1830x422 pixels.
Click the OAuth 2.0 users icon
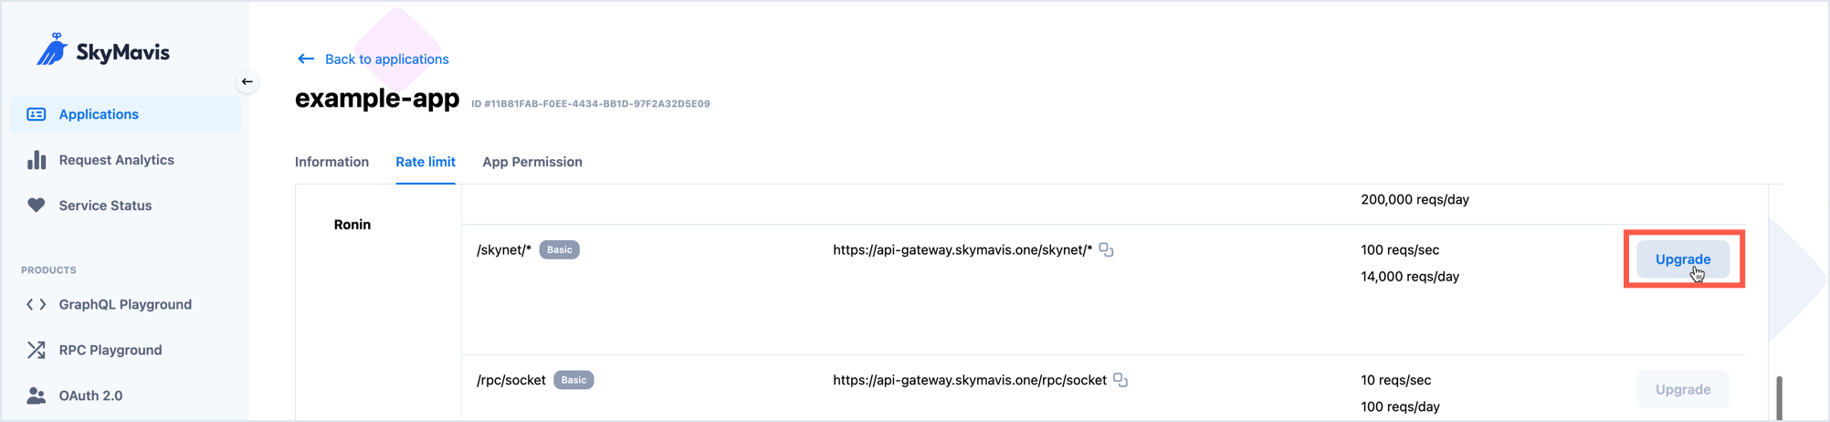37,396
